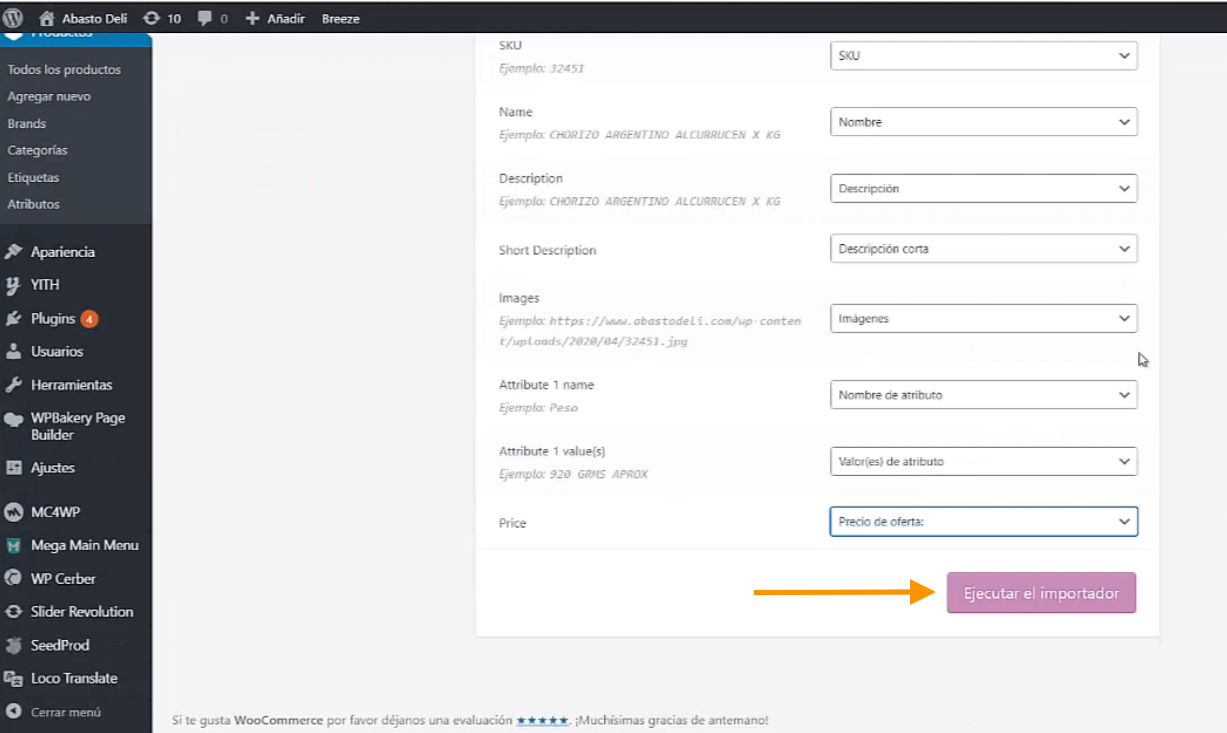1227x733 pixels.
Task: Open the Categorías submenu item
Action: click(x=37, y=150)
